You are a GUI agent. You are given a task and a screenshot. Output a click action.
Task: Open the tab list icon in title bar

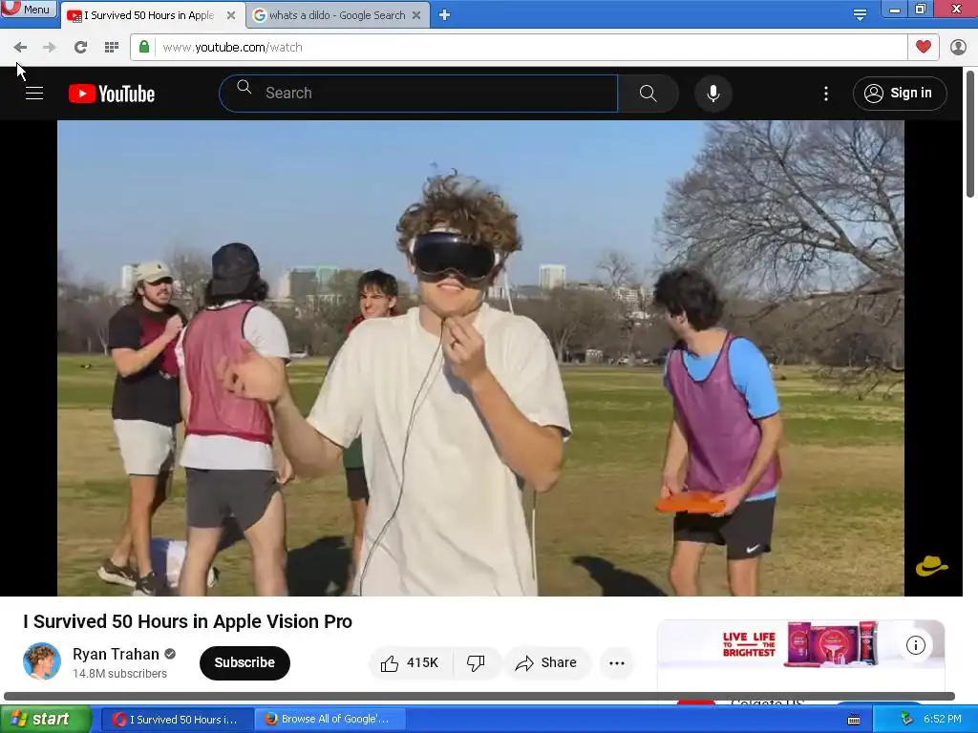[860, 15]
